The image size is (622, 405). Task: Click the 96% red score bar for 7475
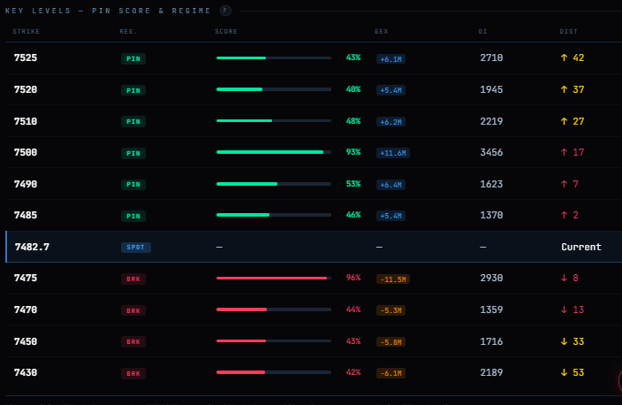click(x=274, y=278)
